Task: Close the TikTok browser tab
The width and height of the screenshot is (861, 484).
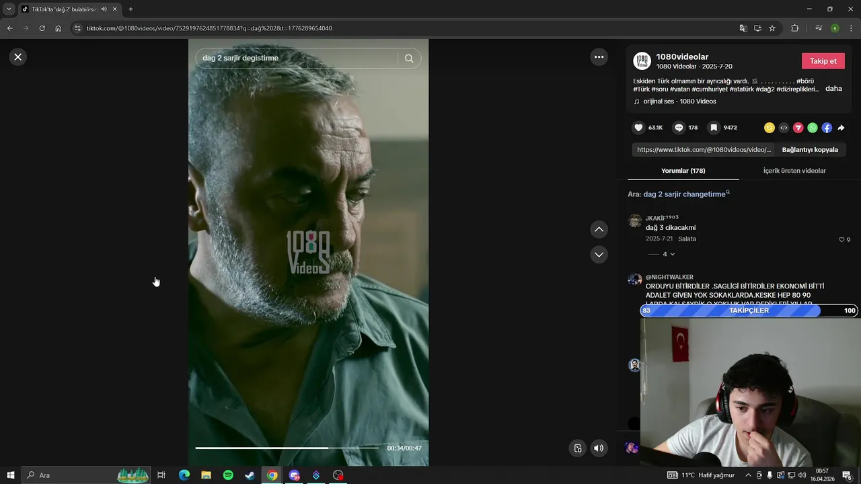Action: coord(115,9)
